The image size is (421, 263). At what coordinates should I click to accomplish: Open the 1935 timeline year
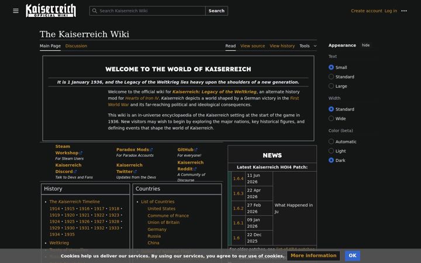pyautogui.click(x=69, y=234)
